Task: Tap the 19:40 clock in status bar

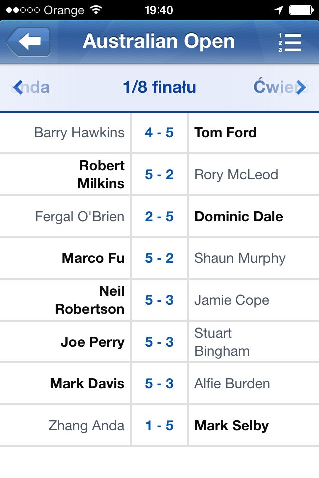Action: pos(159,10)
